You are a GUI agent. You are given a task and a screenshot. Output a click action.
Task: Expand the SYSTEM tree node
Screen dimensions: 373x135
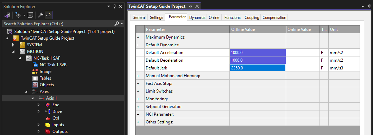(x=13, y=45)
